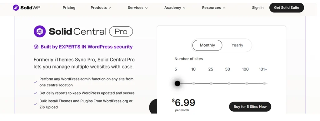Expand the Services dropdown menu
Screen dimensions: 320x121
pyautogui.click(x=137, y=8)
